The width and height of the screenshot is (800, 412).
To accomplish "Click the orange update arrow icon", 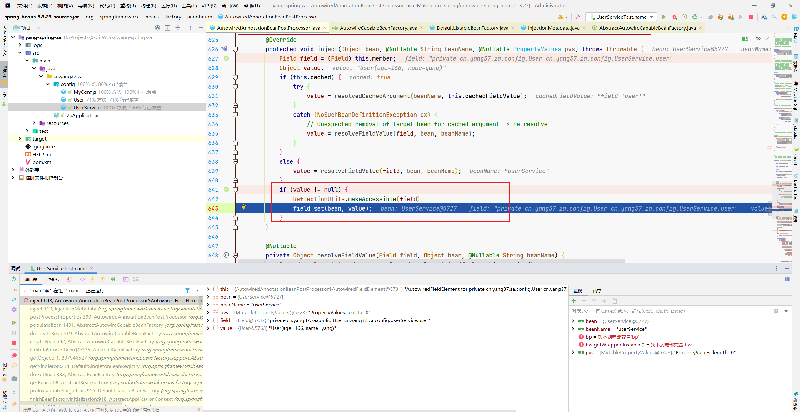I will point(784,17).
